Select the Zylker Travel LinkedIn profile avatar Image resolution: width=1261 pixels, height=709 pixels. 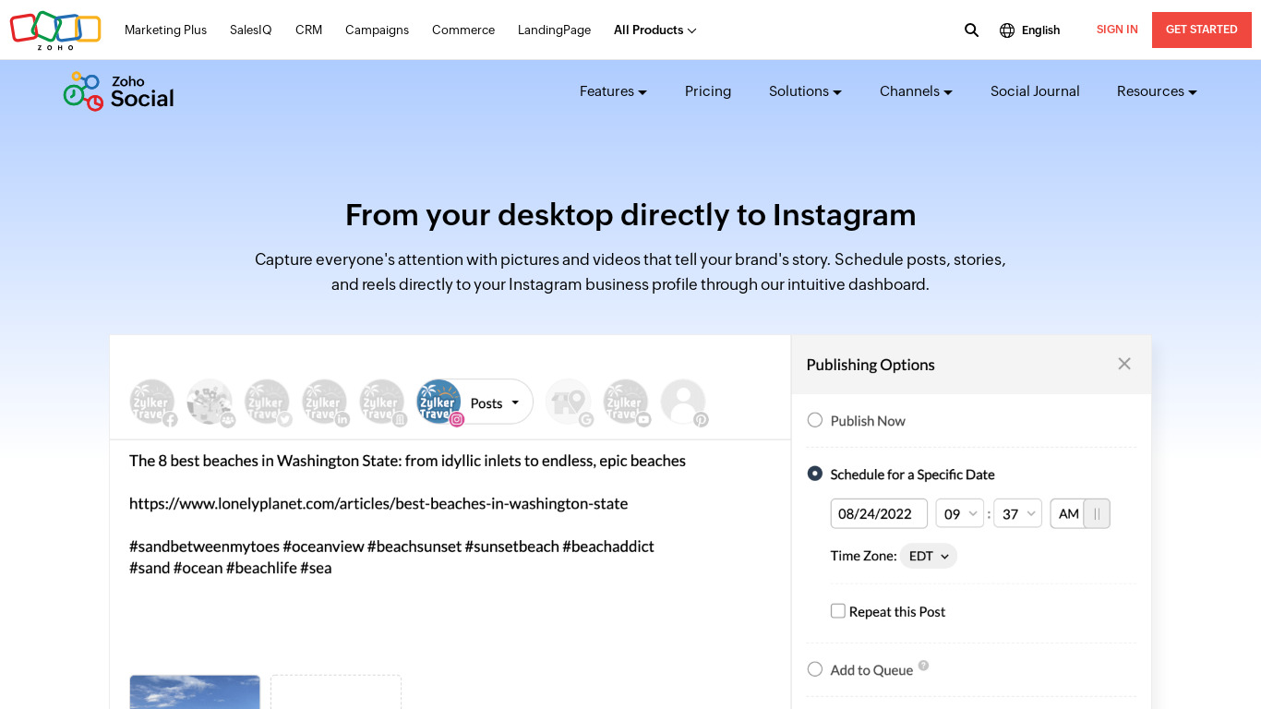tap(325, 403)
